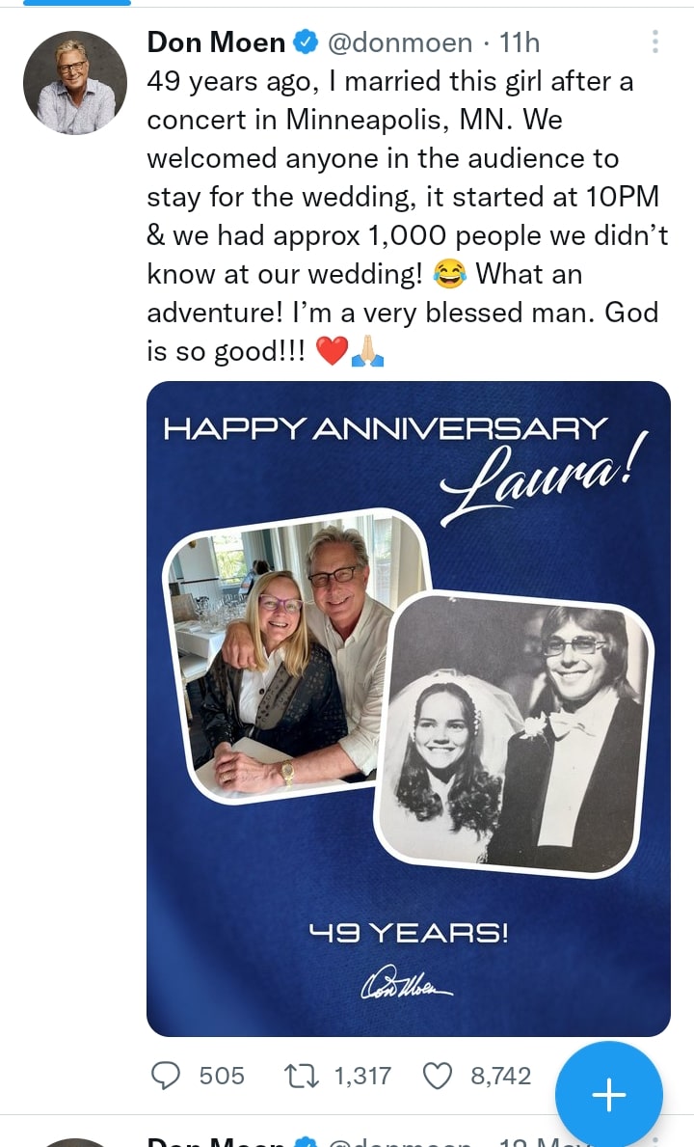Viewport: 694px width, 1147px height.
Task: View the black-and-white wedding photo
Action: click(x=516, y=733)
